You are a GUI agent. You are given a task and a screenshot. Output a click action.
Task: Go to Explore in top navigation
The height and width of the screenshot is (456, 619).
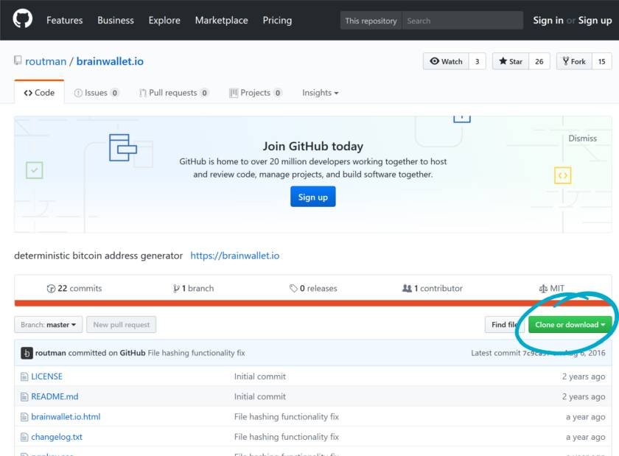click(164, 20)
